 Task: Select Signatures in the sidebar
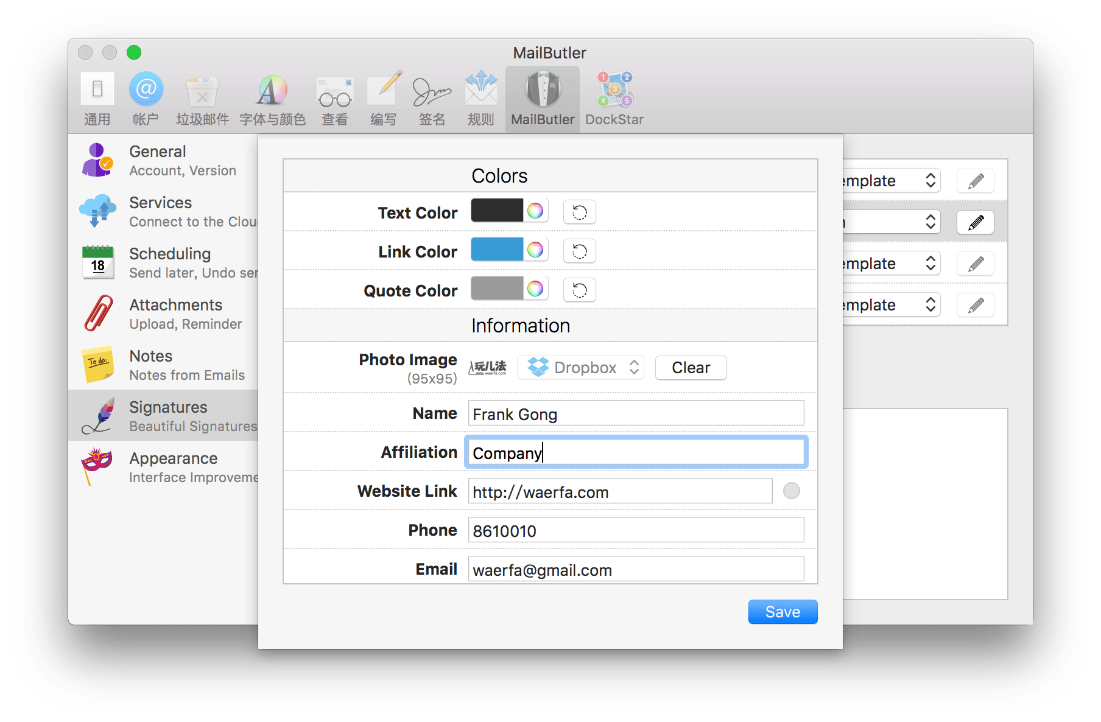(x=163, y=416)
